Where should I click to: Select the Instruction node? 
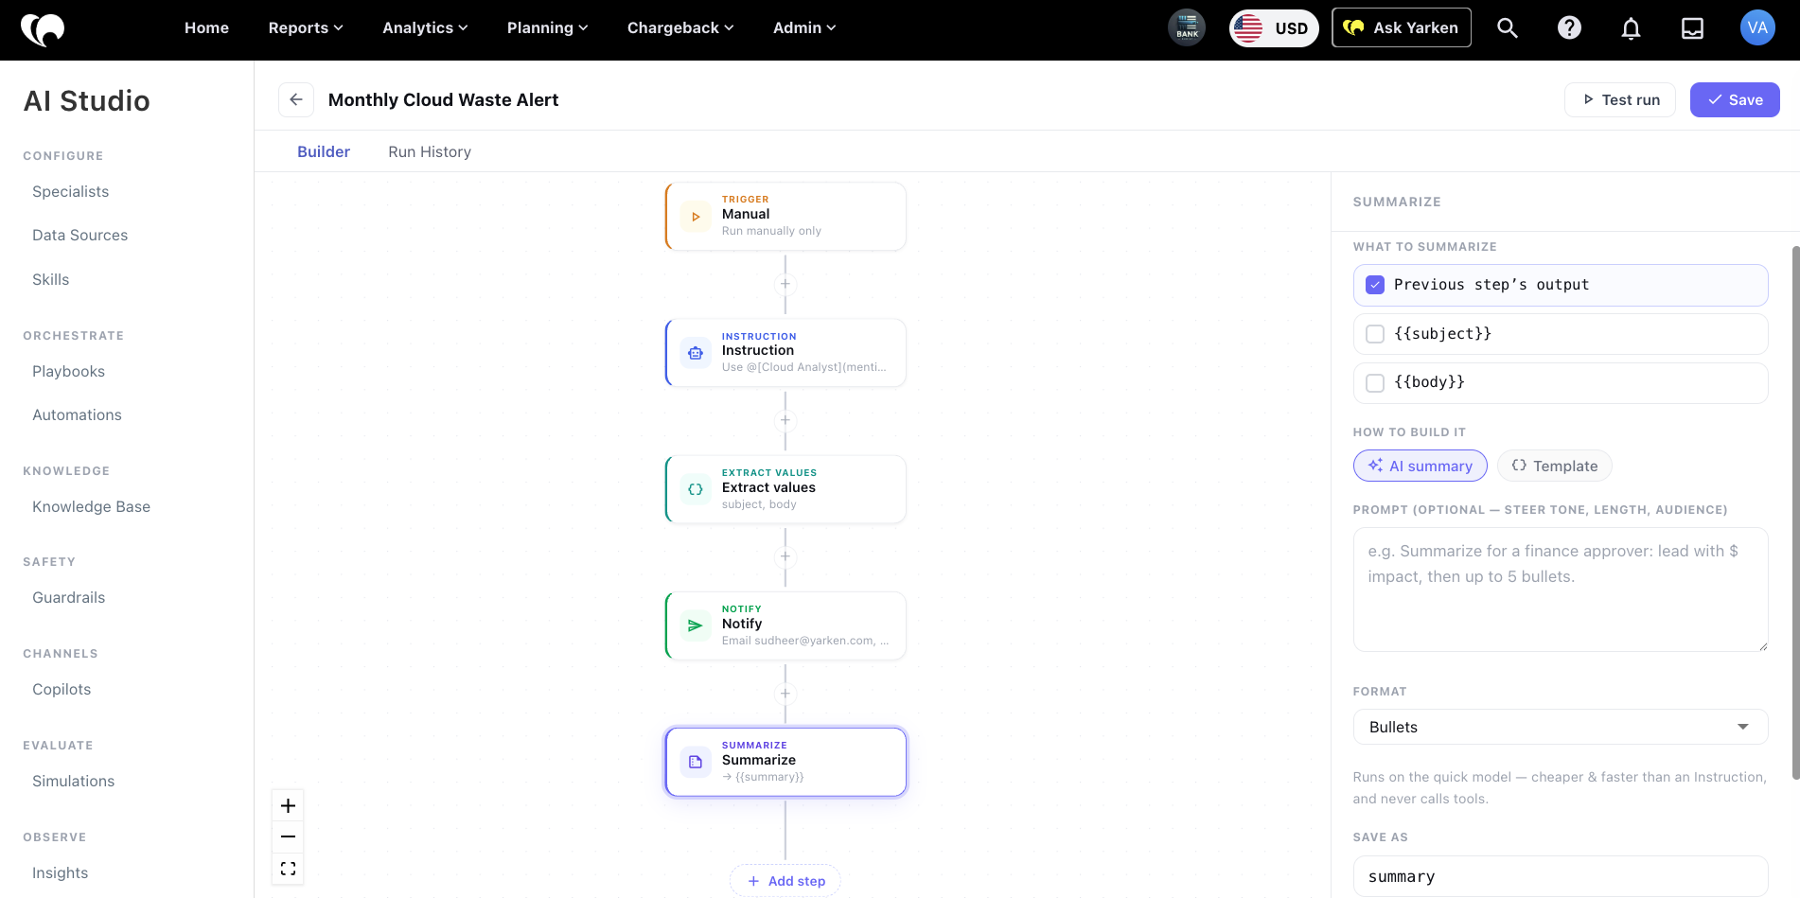(x=785, y=353)
